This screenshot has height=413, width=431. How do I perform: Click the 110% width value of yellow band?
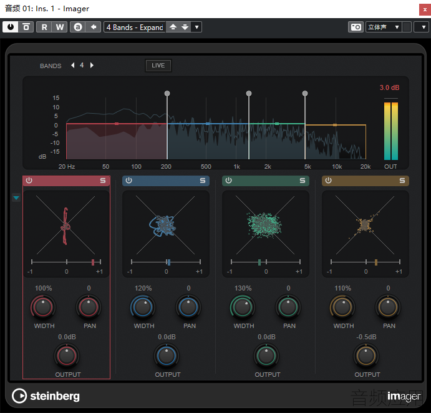[x=343, y=288]
